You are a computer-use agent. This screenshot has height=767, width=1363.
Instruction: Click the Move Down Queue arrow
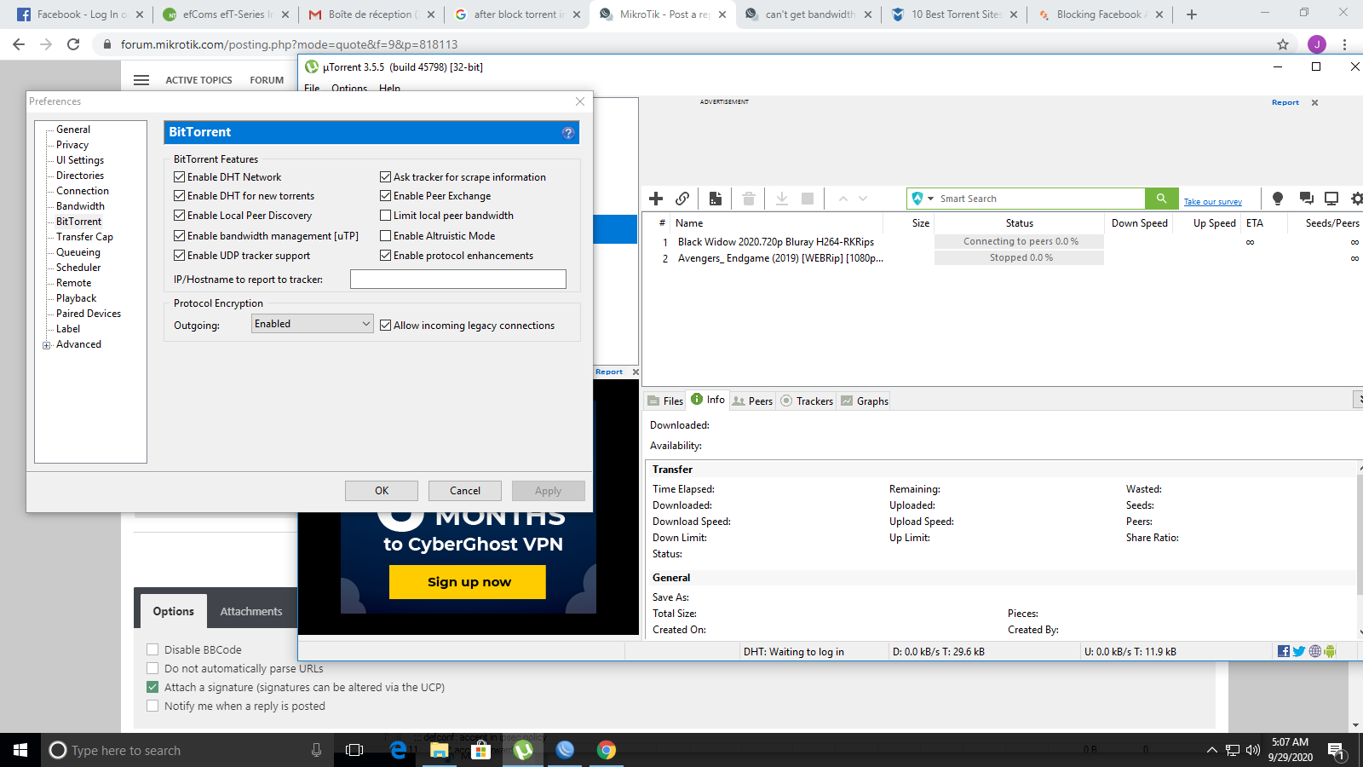tap(863, 199)
